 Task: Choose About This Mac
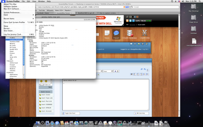pos(10,4)
